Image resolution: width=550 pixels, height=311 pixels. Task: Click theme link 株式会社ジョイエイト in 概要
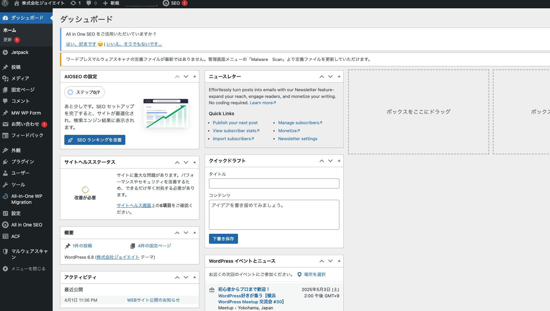(118, 257)
